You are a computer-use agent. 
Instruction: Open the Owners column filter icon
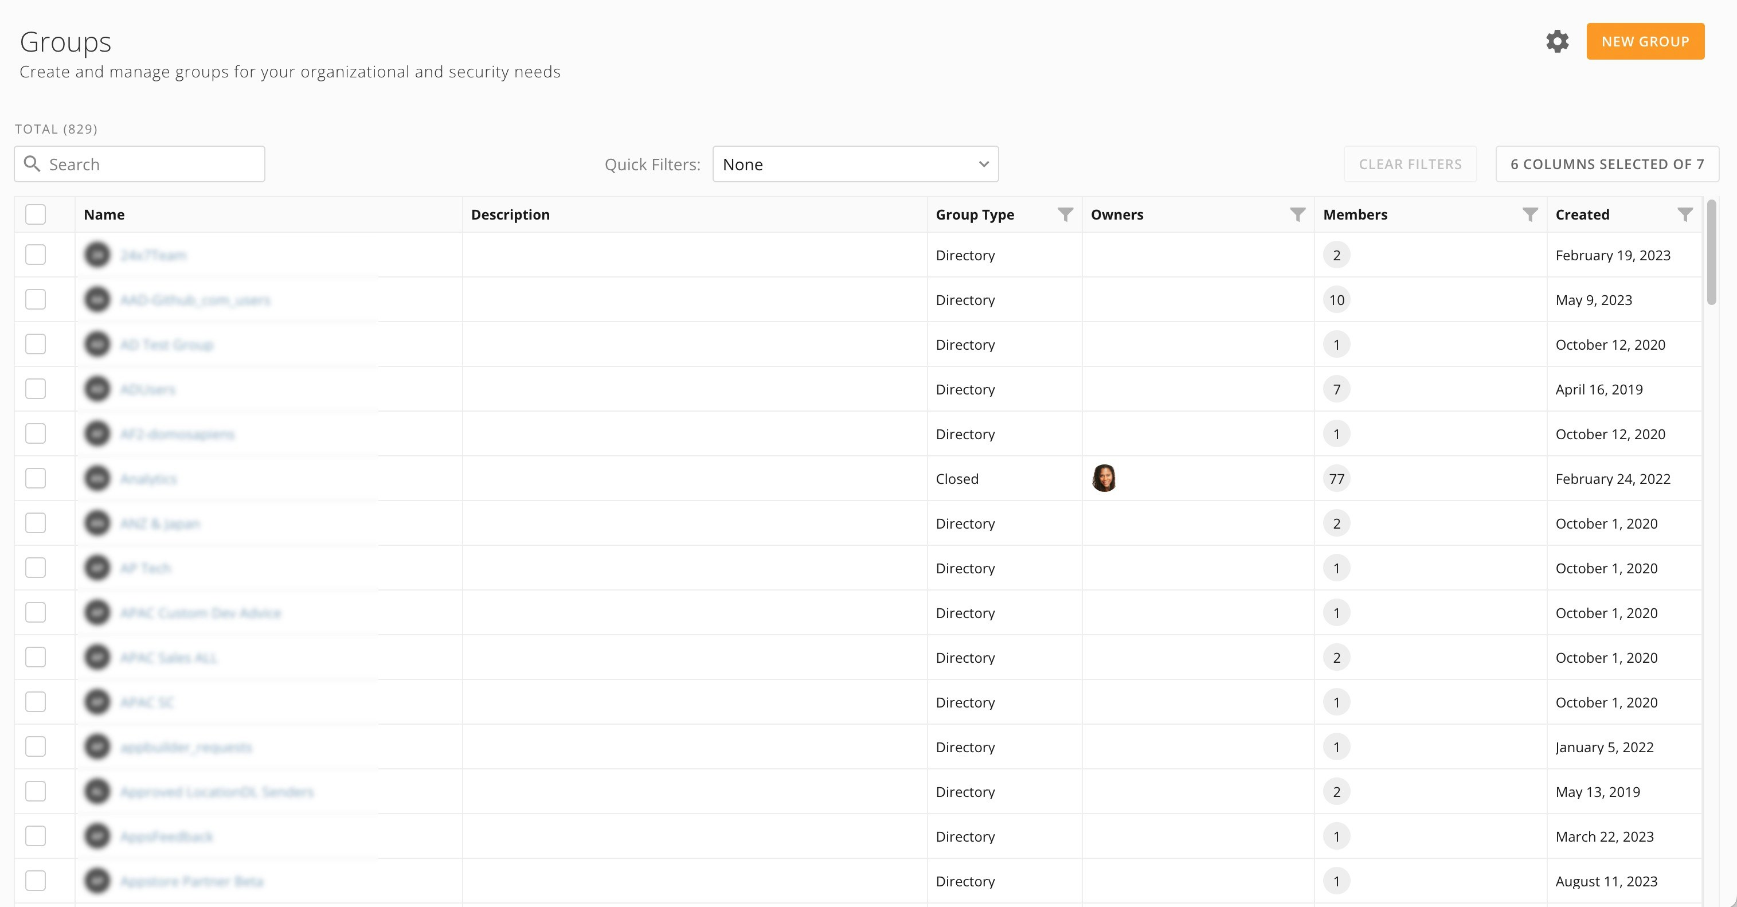[1297, 214]
